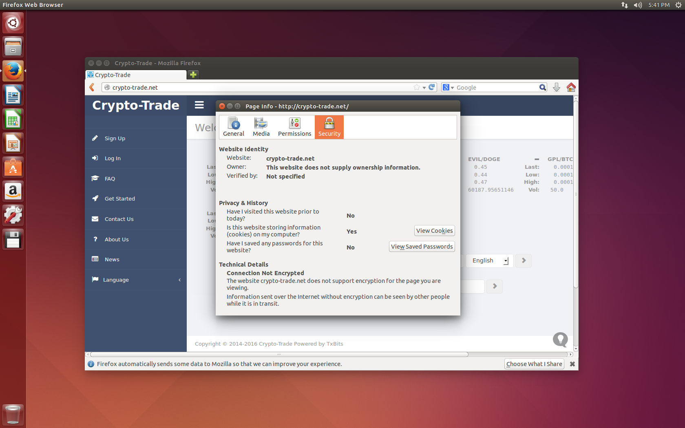Image resolution: width=685 pixels, height=428 pixels.
Task: Open the General tab in Page Info
Action: click(x=234, y=127)
